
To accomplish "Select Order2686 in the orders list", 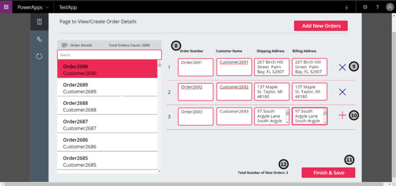I will coord(107,142).
